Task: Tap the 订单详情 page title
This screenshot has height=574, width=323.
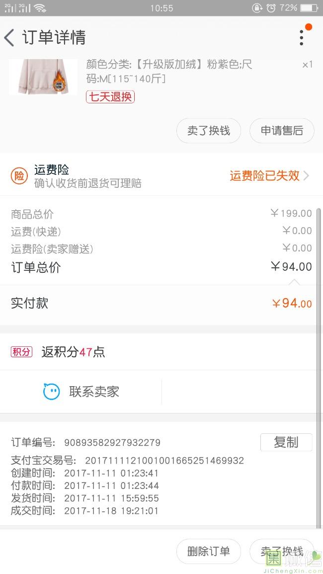Action: (54, 37)
